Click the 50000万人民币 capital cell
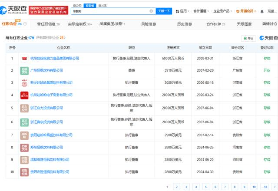 click(x=173, y=58)
